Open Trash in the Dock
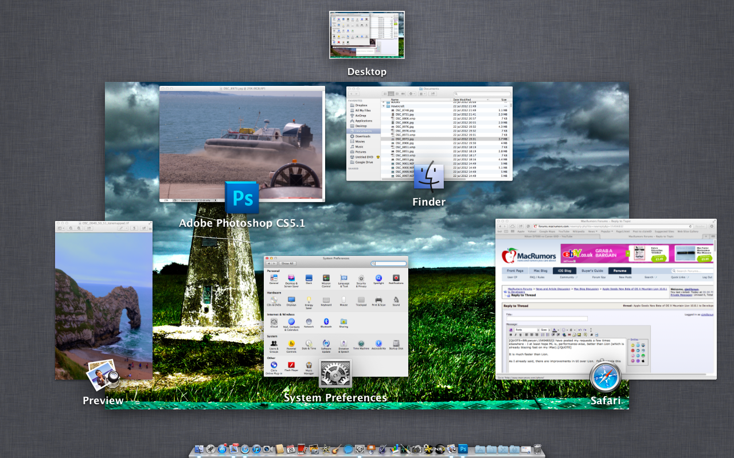The width and height of the screenshot is (734, 458). [537, 449]
